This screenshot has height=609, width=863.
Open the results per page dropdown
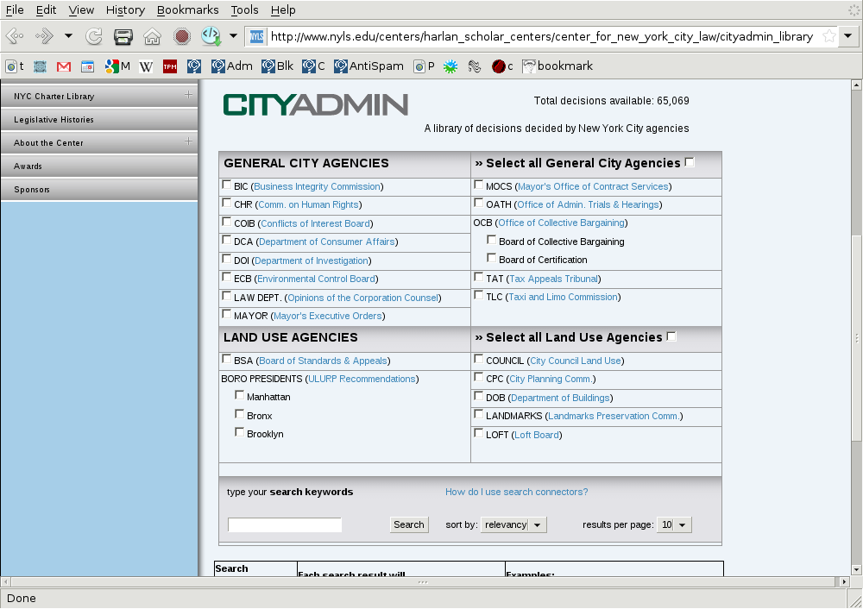674,524
